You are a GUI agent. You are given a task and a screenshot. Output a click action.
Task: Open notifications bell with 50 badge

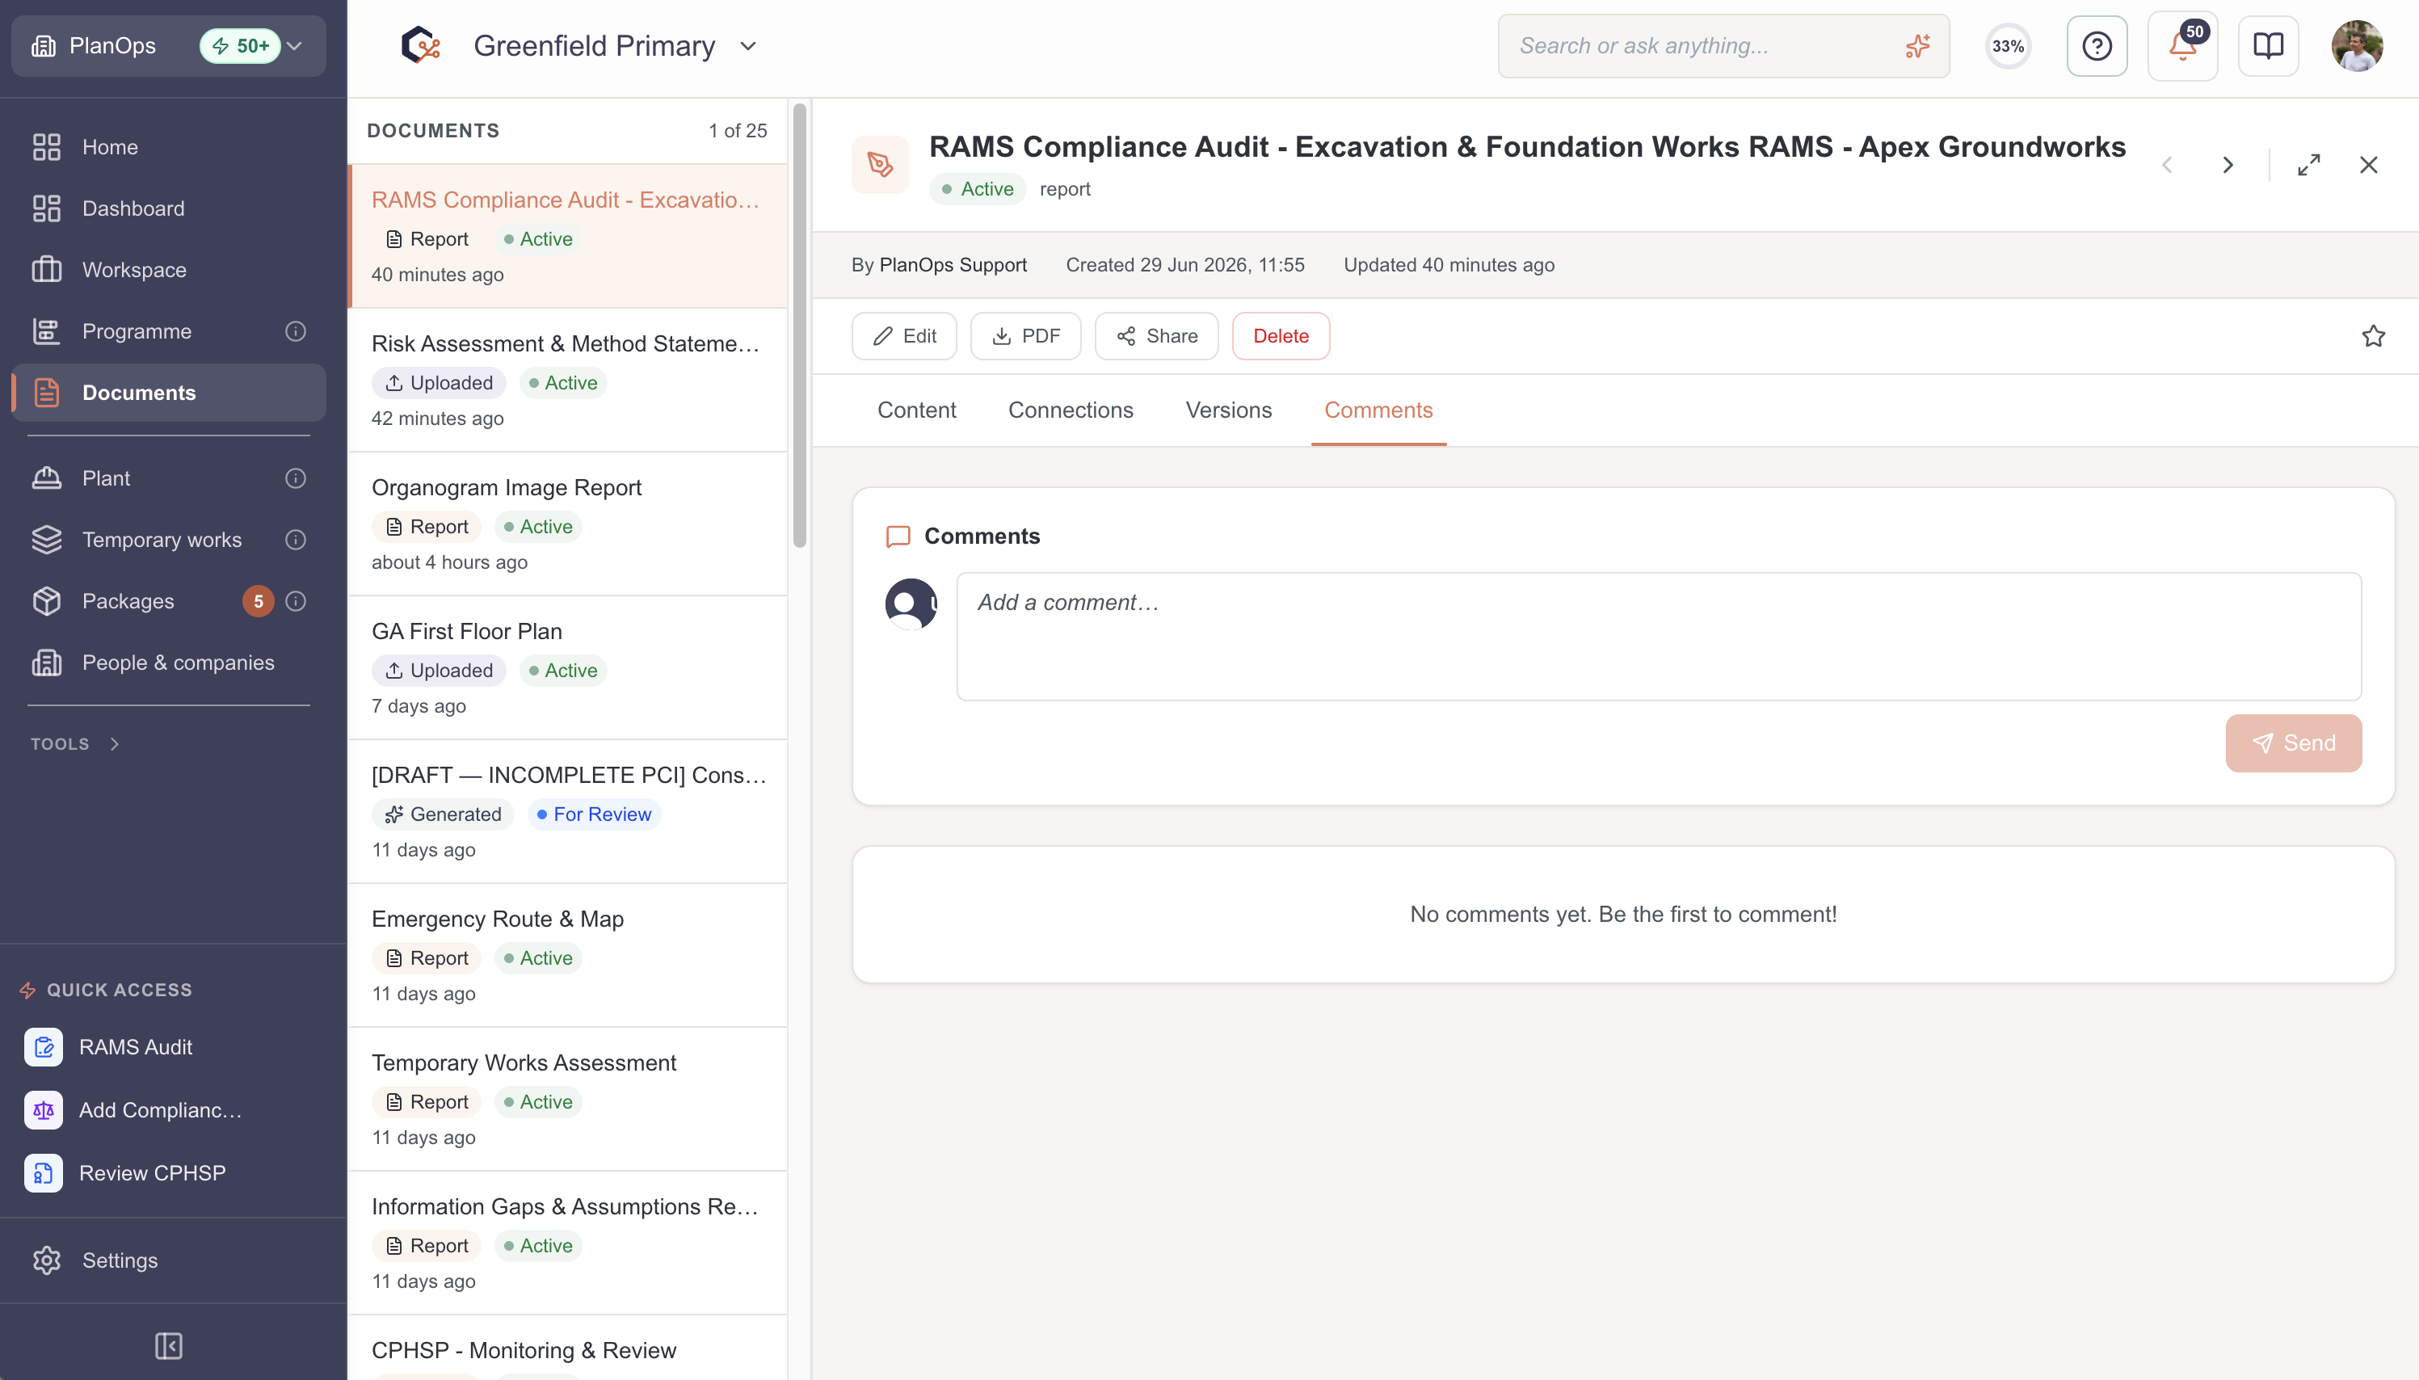click(2182, 45)
